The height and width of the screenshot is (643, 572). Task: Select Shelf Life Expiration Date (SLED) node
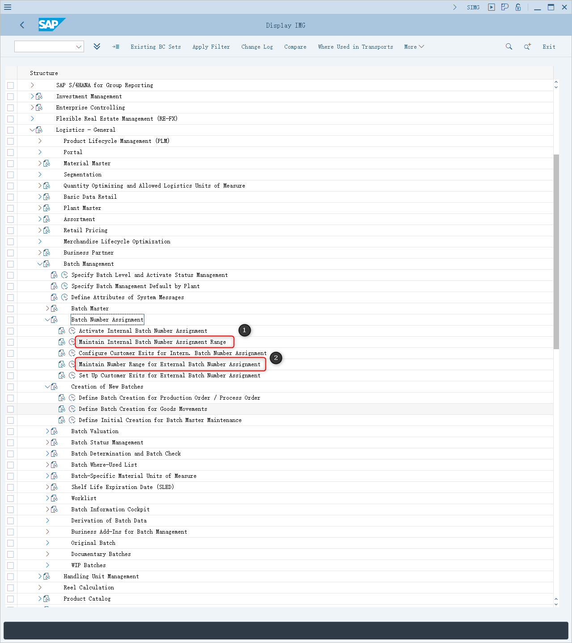pyautogui.click(x=122, y=487)
